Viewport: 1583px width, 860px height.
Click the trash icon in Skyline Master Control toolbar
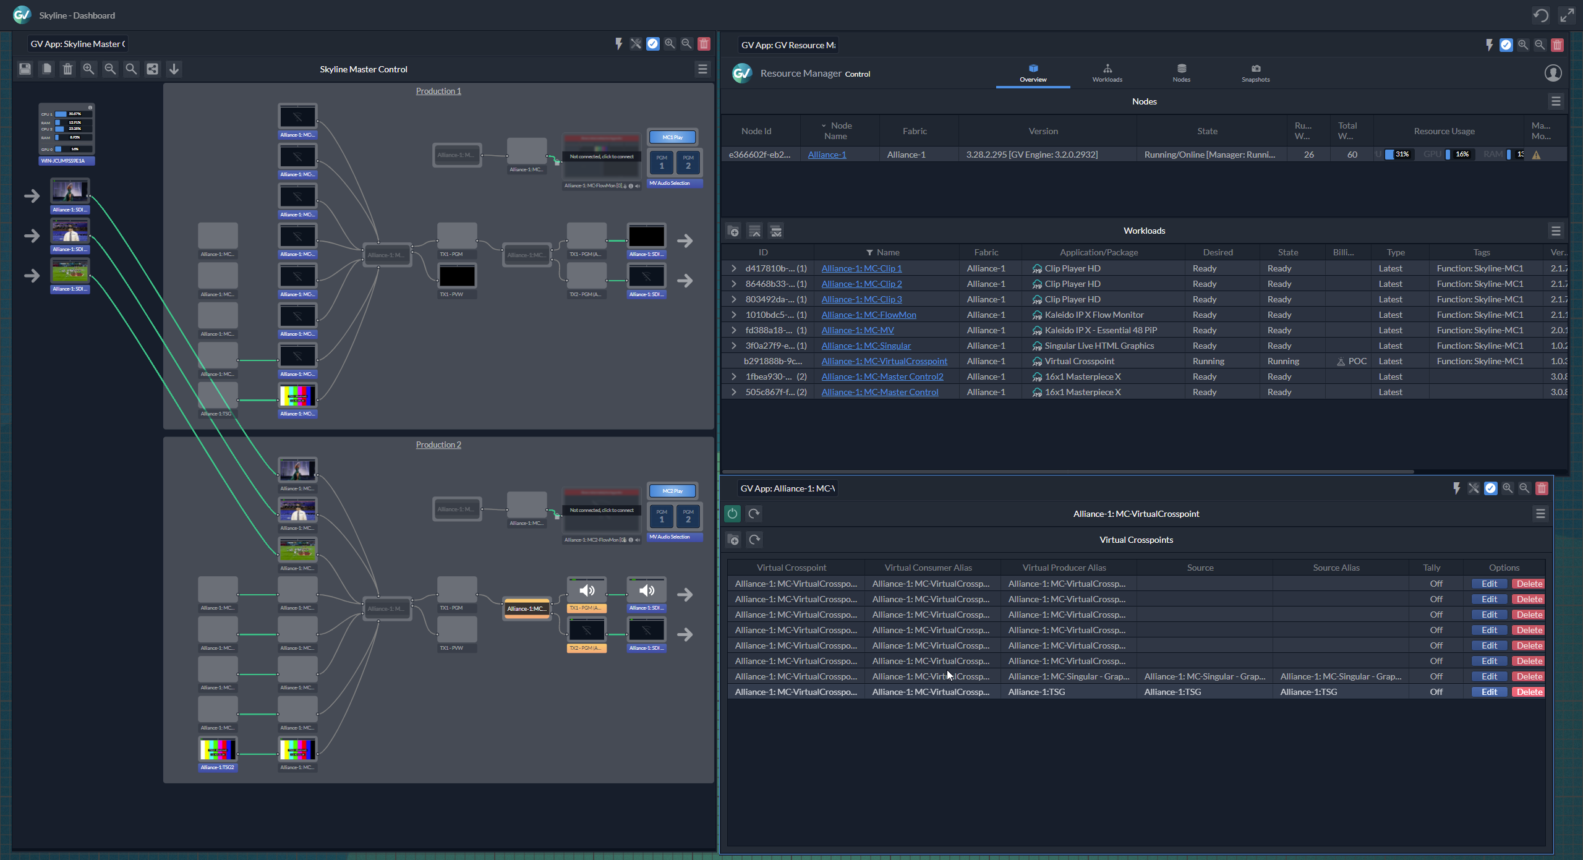coord(67,69)
